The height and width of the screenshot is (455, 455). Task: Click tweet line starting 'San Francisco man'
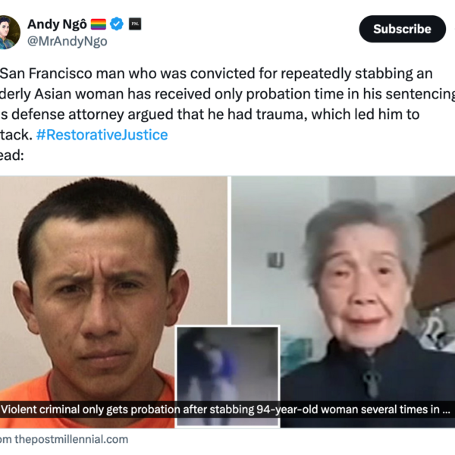pyautogui.click(x=216, y=74)
